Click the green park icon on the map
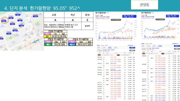 pyautogui.click(x=10, y=37)
